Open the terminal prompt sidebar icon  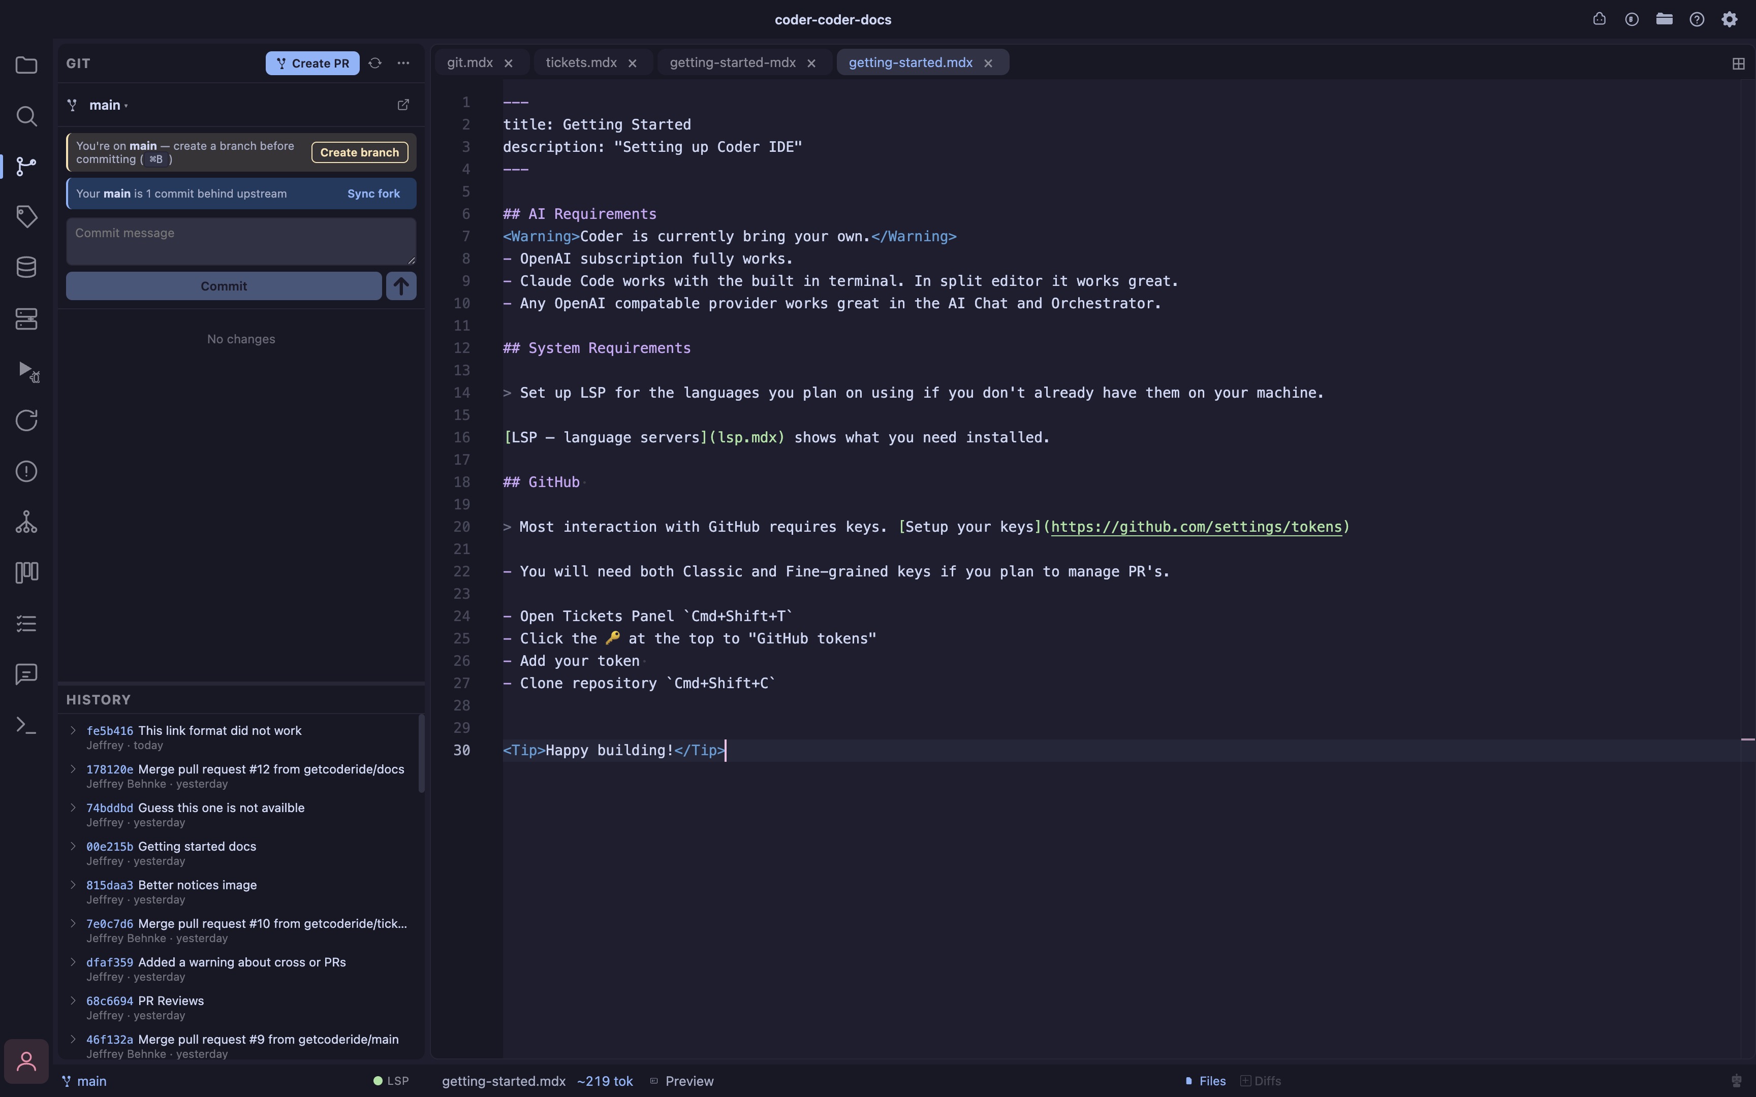click(x=26, y=725)
